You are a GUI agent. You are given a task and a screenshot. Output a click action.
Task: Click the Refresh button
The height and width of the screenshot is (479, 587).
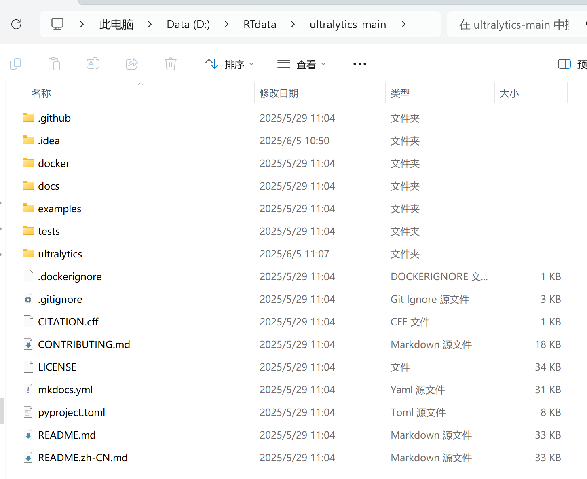tap(16, 24)
